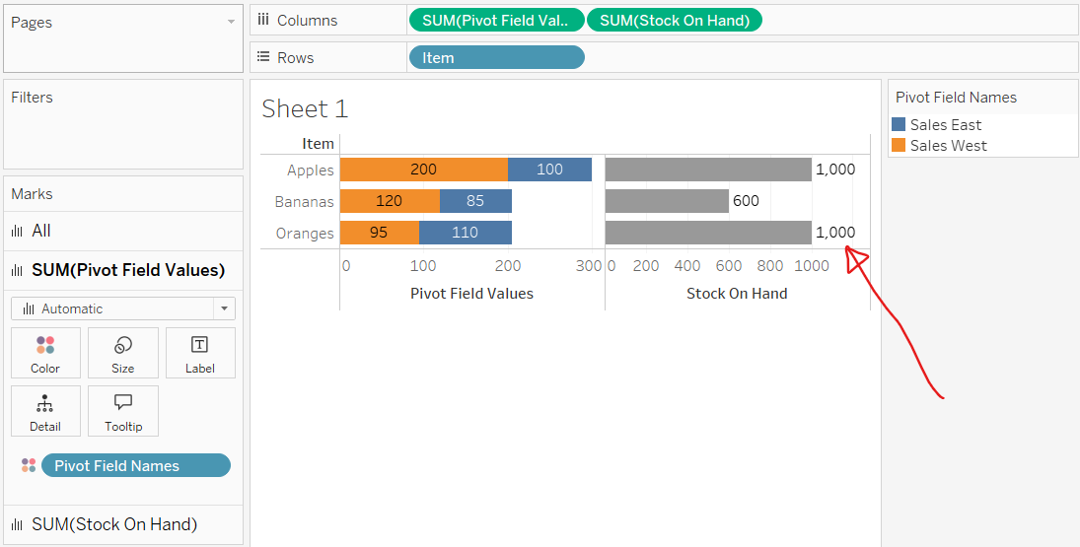Open the Color marks card
This screenshot has height=547, width=1080.
pos(45,354)
